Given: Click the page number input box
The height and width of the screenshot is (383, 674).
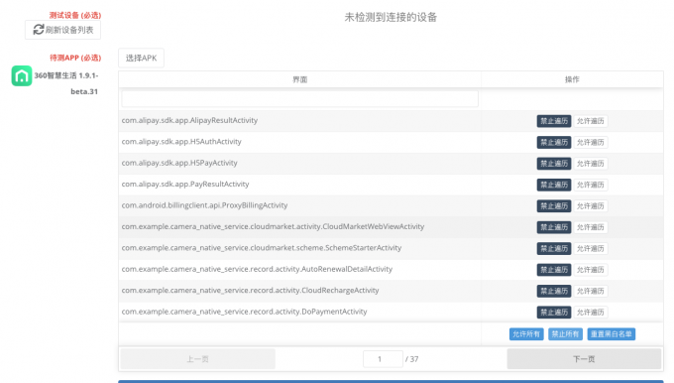Looking at the screenshot, I should [x=383, y=359].
